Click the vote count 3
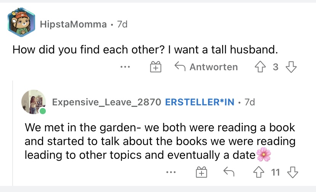 (x=276, y=67)
